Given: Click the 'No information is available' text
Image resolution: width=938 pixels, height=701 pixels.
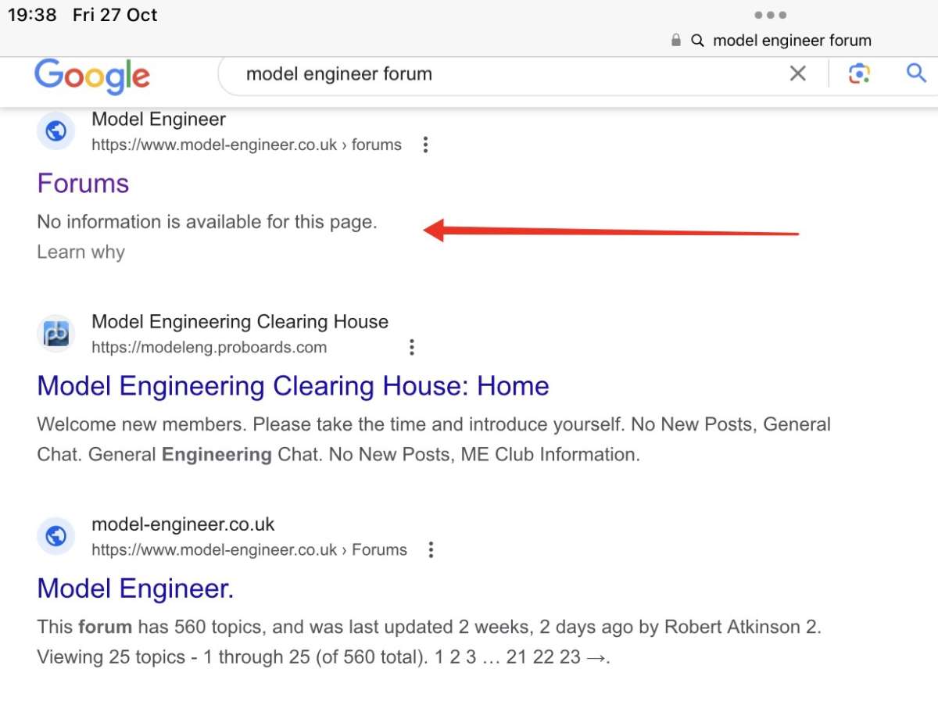Looking at the screenshot, I should (x=207, y=222).
